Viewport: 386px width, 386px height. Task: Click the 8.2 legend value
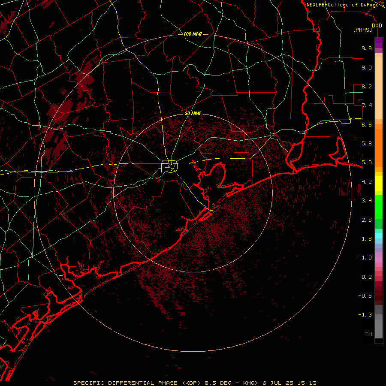click(x=367, y=86)
